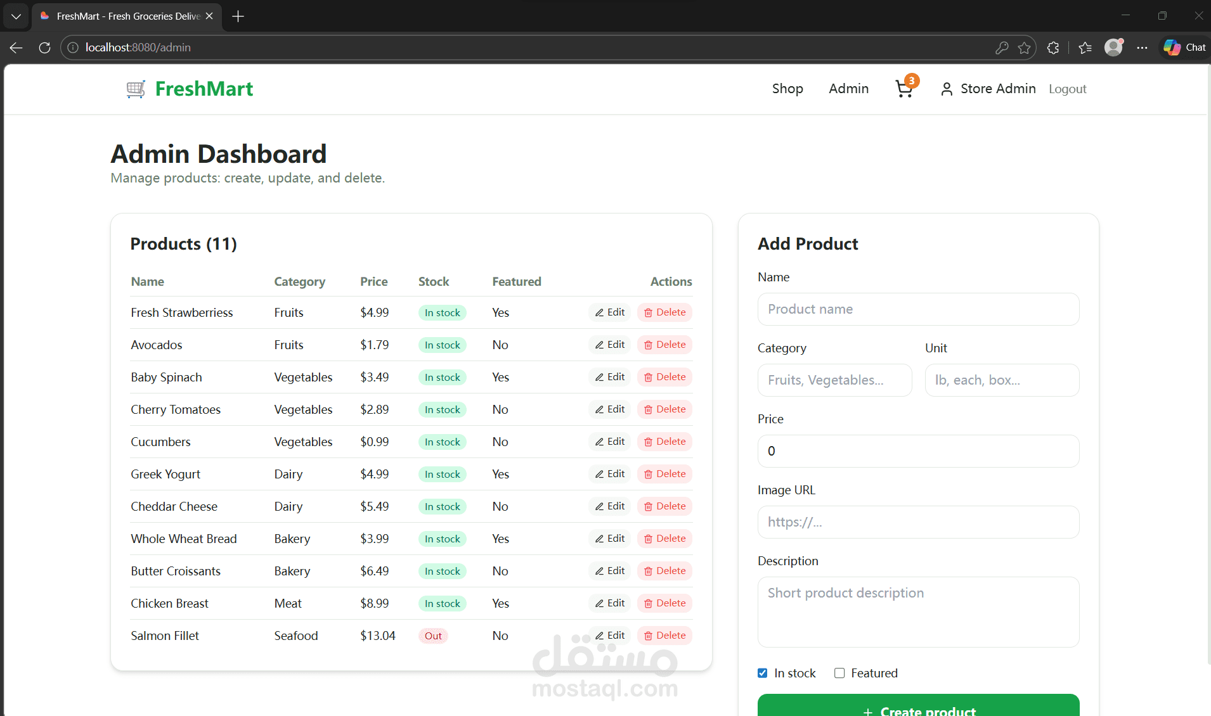This screenshot has height=716, width=1211.
Task: Click the Store Admin account name
Action: 998,89
